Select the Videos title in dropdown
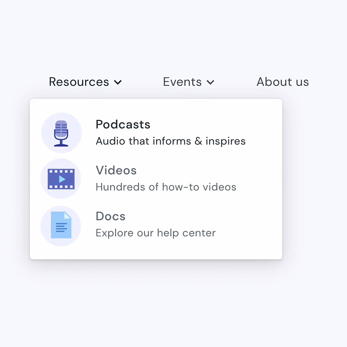Image resolution: width=347 pixels, height=347 pixels. coord(116,170)
